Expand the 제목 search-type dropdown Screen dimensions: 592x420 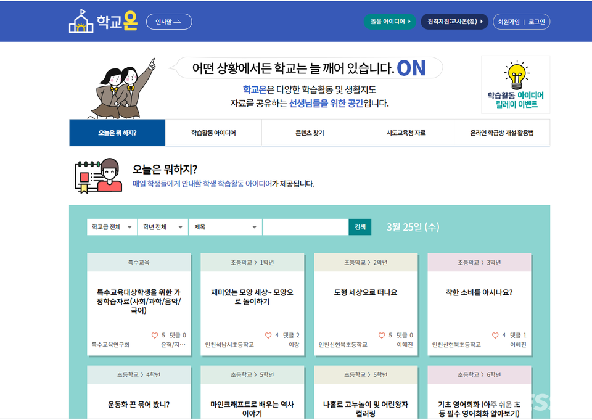pos(226,227)
